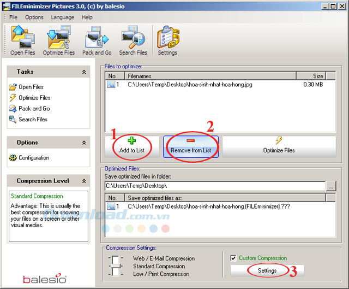Set slider to Web / E-Mail Compression
This screenshot has height=289, width=349.
(116, 258)
